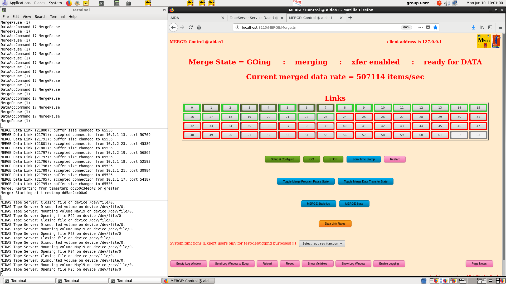Click the screenshot camera icon in top panel
The image size is (506, 284).
128,3
